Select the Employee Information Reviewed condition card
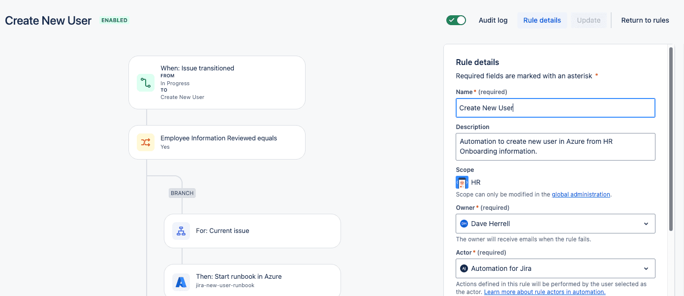The width and height of the screenshot is (684, 296). tap(217, 142)
